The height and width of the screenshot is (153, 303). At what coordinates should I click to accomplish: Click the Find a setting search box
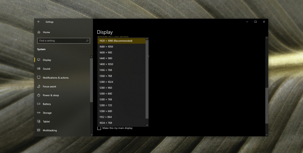point(63,41)
